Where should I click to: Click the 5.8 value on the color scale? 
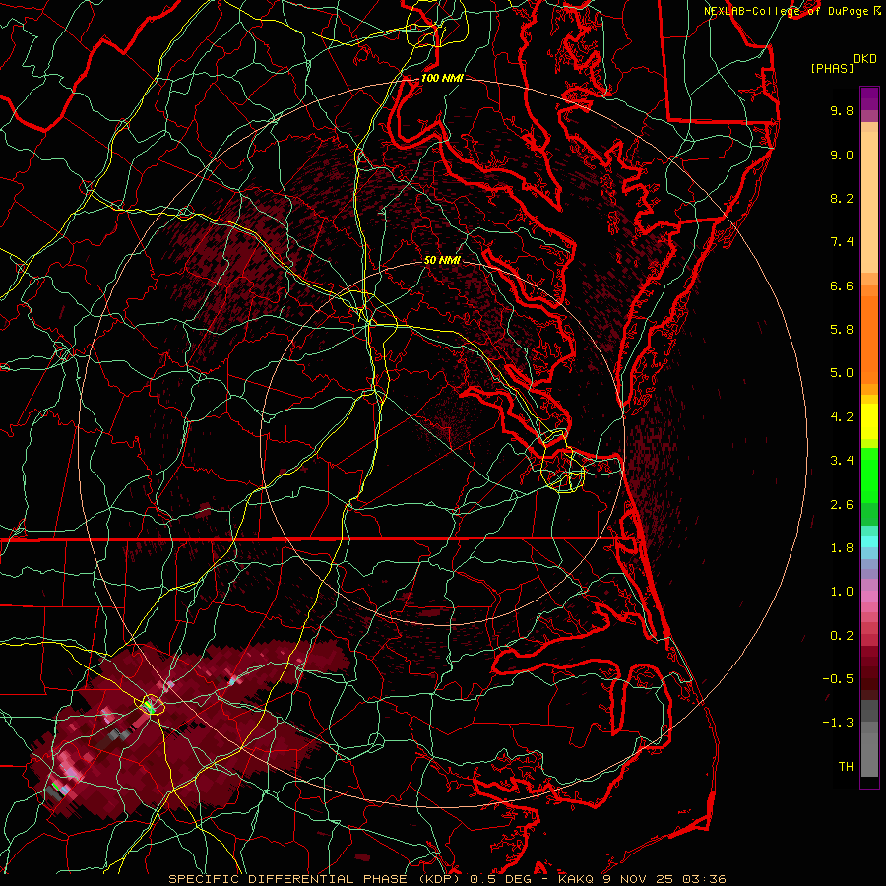tap(842, 330)
